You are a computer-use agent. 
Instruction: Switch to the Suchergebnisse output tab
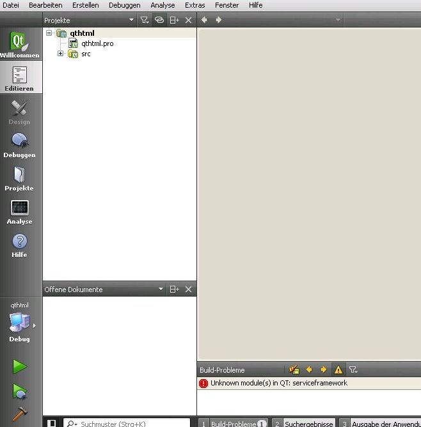(303, 423)
